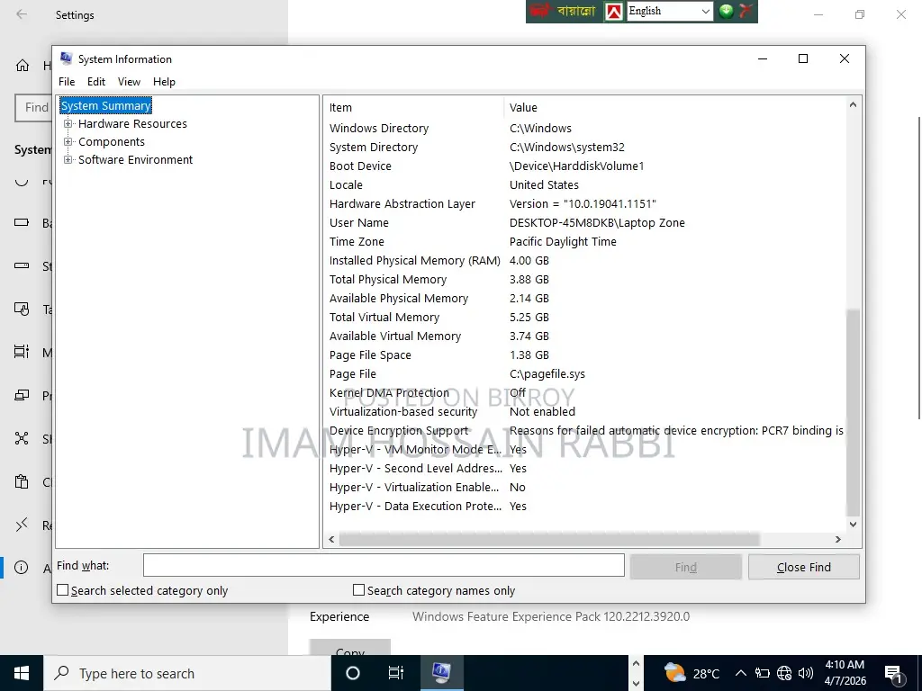Screen dimensions: 922x691
Task: Select the Available Virtual Memory row
Action: pyautogui.click(x=584, y=337)
